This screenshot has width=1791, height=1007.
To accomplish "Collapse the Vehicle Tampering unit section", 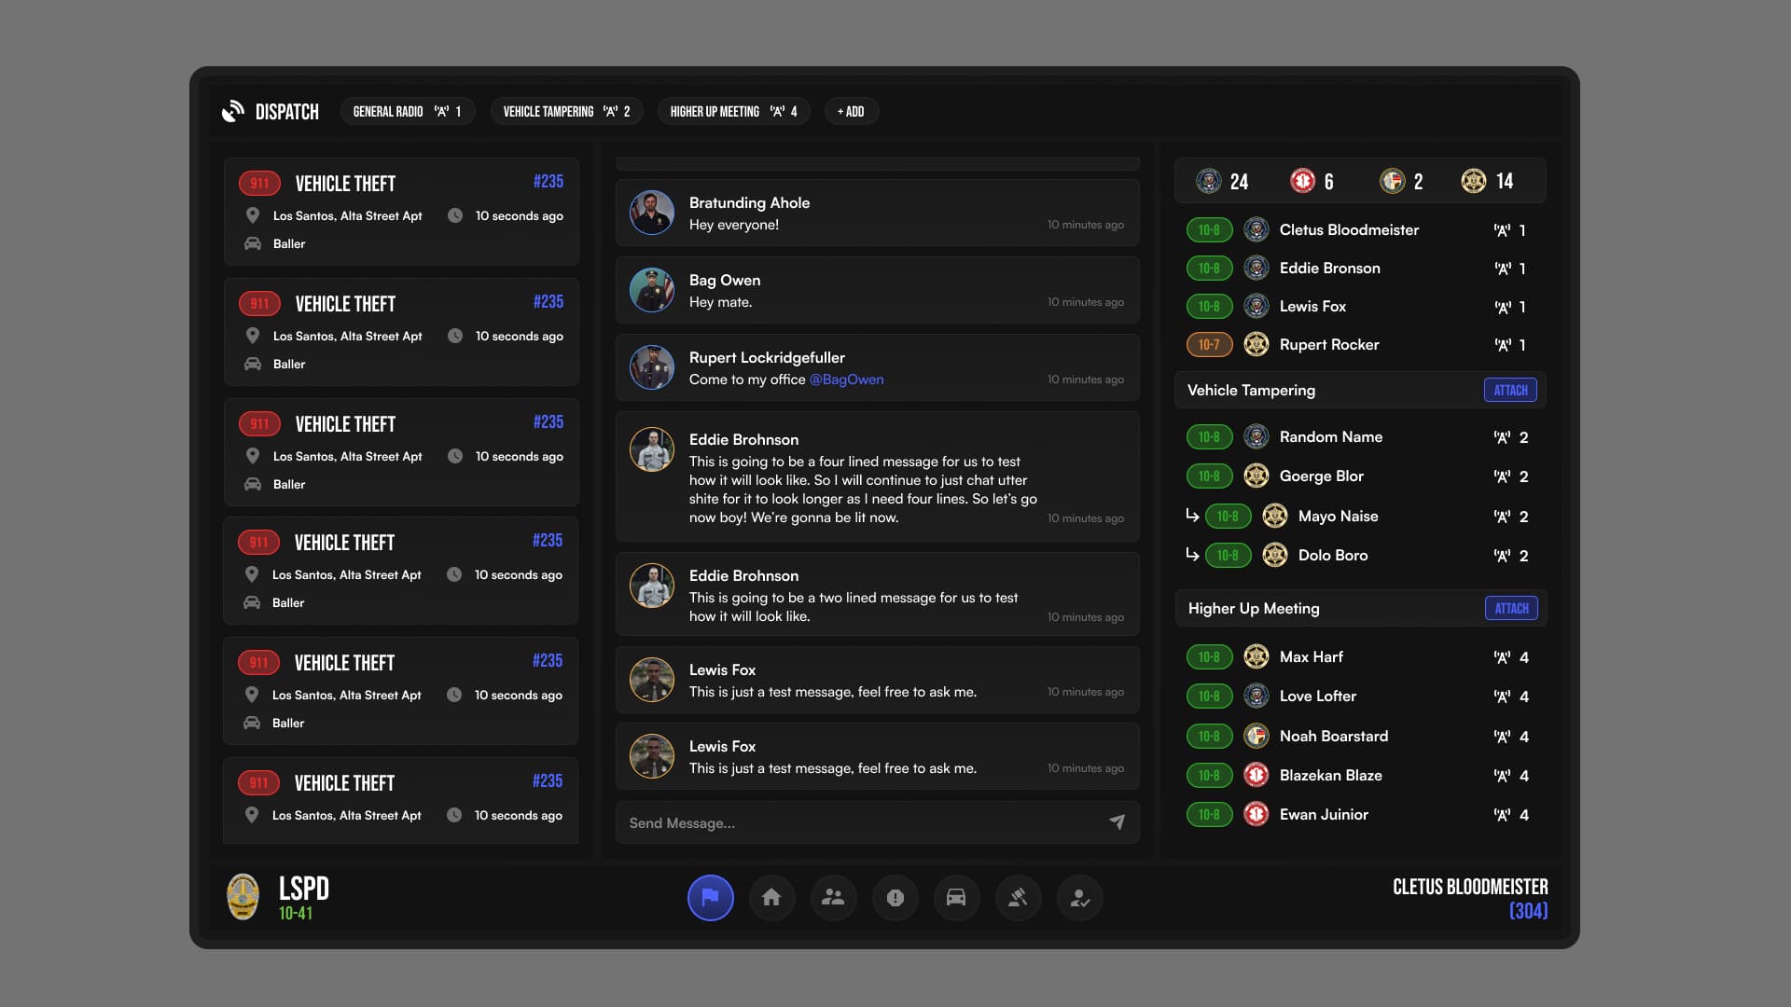I will [x=1252, y=390].
